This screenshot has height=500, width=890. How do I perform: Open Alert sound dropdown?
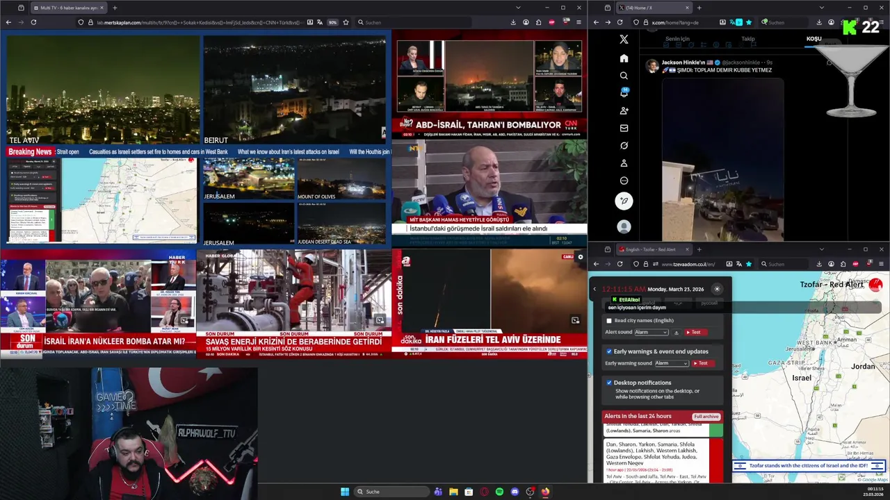[652, 333]
